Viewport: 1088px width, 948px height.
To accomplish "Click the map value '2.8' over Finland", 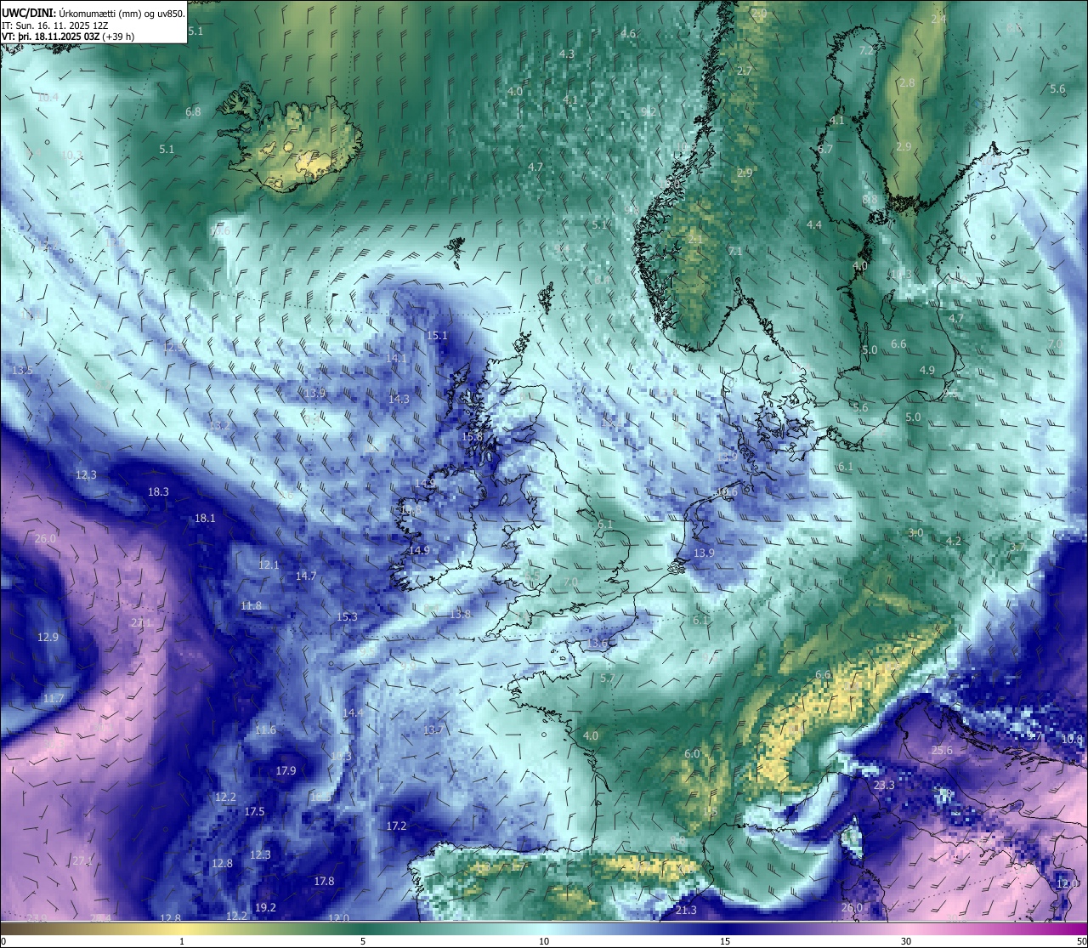I will click(907, 82).
